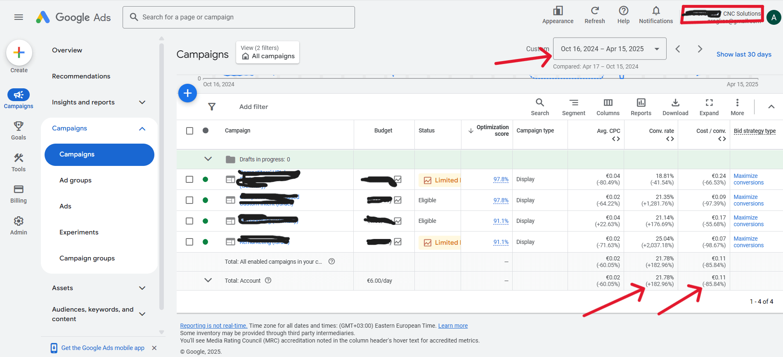Open the main hamburger menu
Screen dimensions: 783x357
(19, 17)
